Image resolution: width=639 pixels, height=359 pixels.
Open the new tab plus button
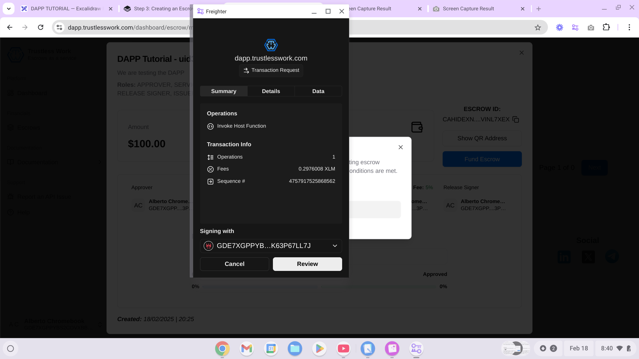point(538,9)
